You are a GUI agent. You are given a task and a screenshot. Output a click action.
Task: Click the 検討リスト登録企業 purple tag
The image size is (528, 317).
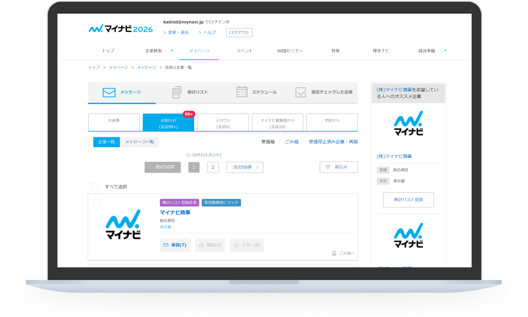coord(180,203)
